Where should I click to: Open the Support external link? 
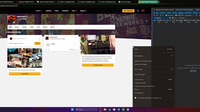tap(83, 11)
